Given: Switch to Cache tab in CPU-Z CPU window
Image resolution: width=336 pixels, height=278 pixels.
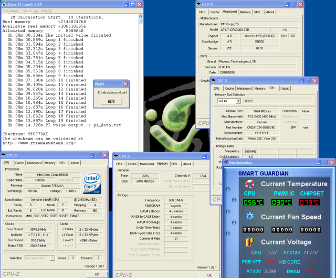Looking at the screenshot, I should 19,163.
